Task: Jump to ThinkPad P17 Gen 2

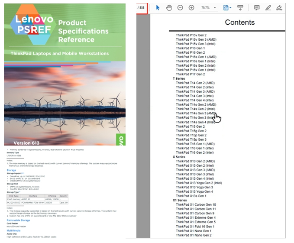Action: [191, 74]
